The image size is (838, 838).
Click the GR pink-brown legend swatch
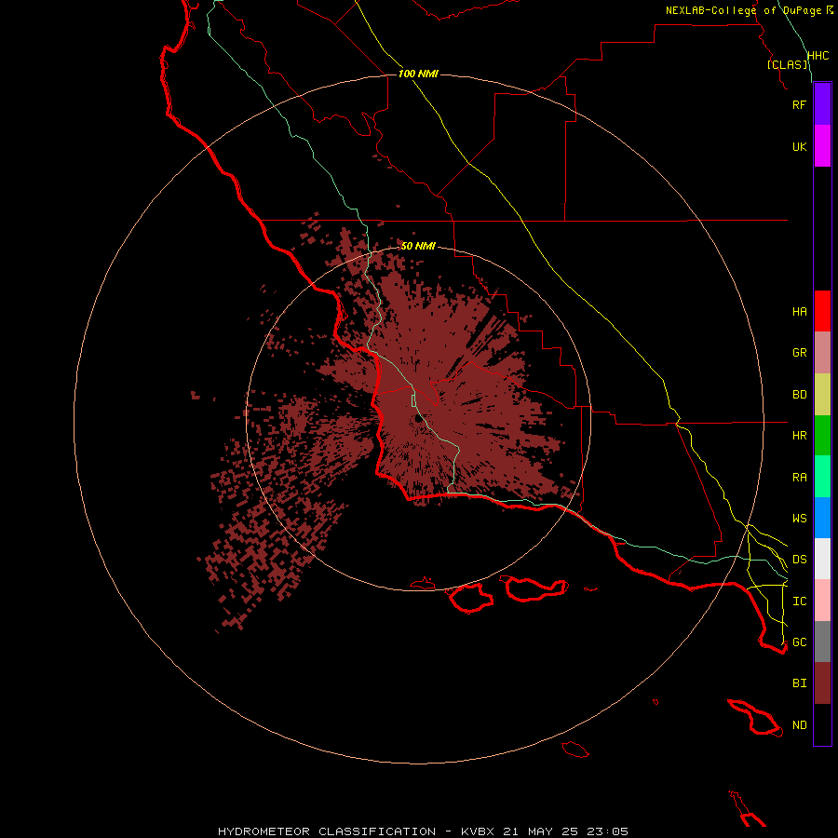point(822,353)
